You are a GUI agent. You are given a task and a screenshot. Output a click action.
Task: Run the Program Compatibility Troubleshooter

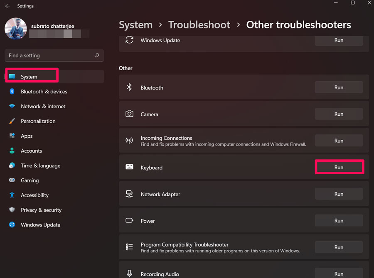point(339,247)
